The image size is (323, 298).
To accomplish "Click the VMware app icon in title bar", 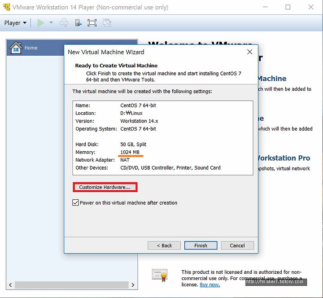I will coord(7,7).
